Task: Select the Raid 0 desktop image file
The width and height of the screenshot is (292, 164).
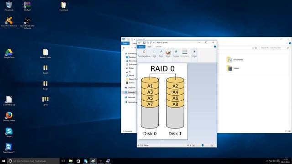Action: pos(46,69)
